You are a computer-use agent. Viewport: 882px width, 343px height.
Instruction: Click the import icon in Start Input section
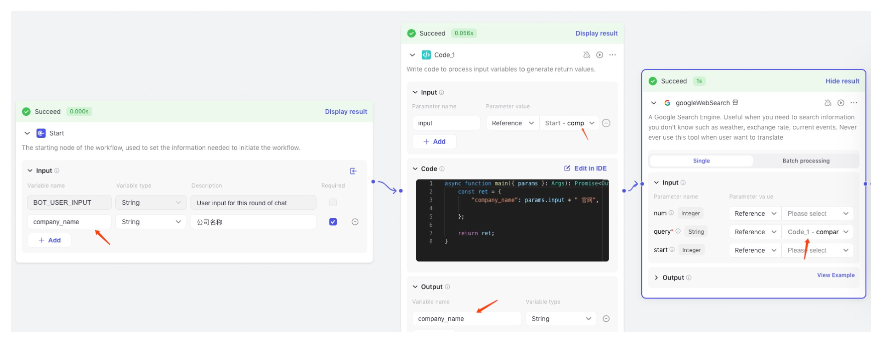point(353,171)
